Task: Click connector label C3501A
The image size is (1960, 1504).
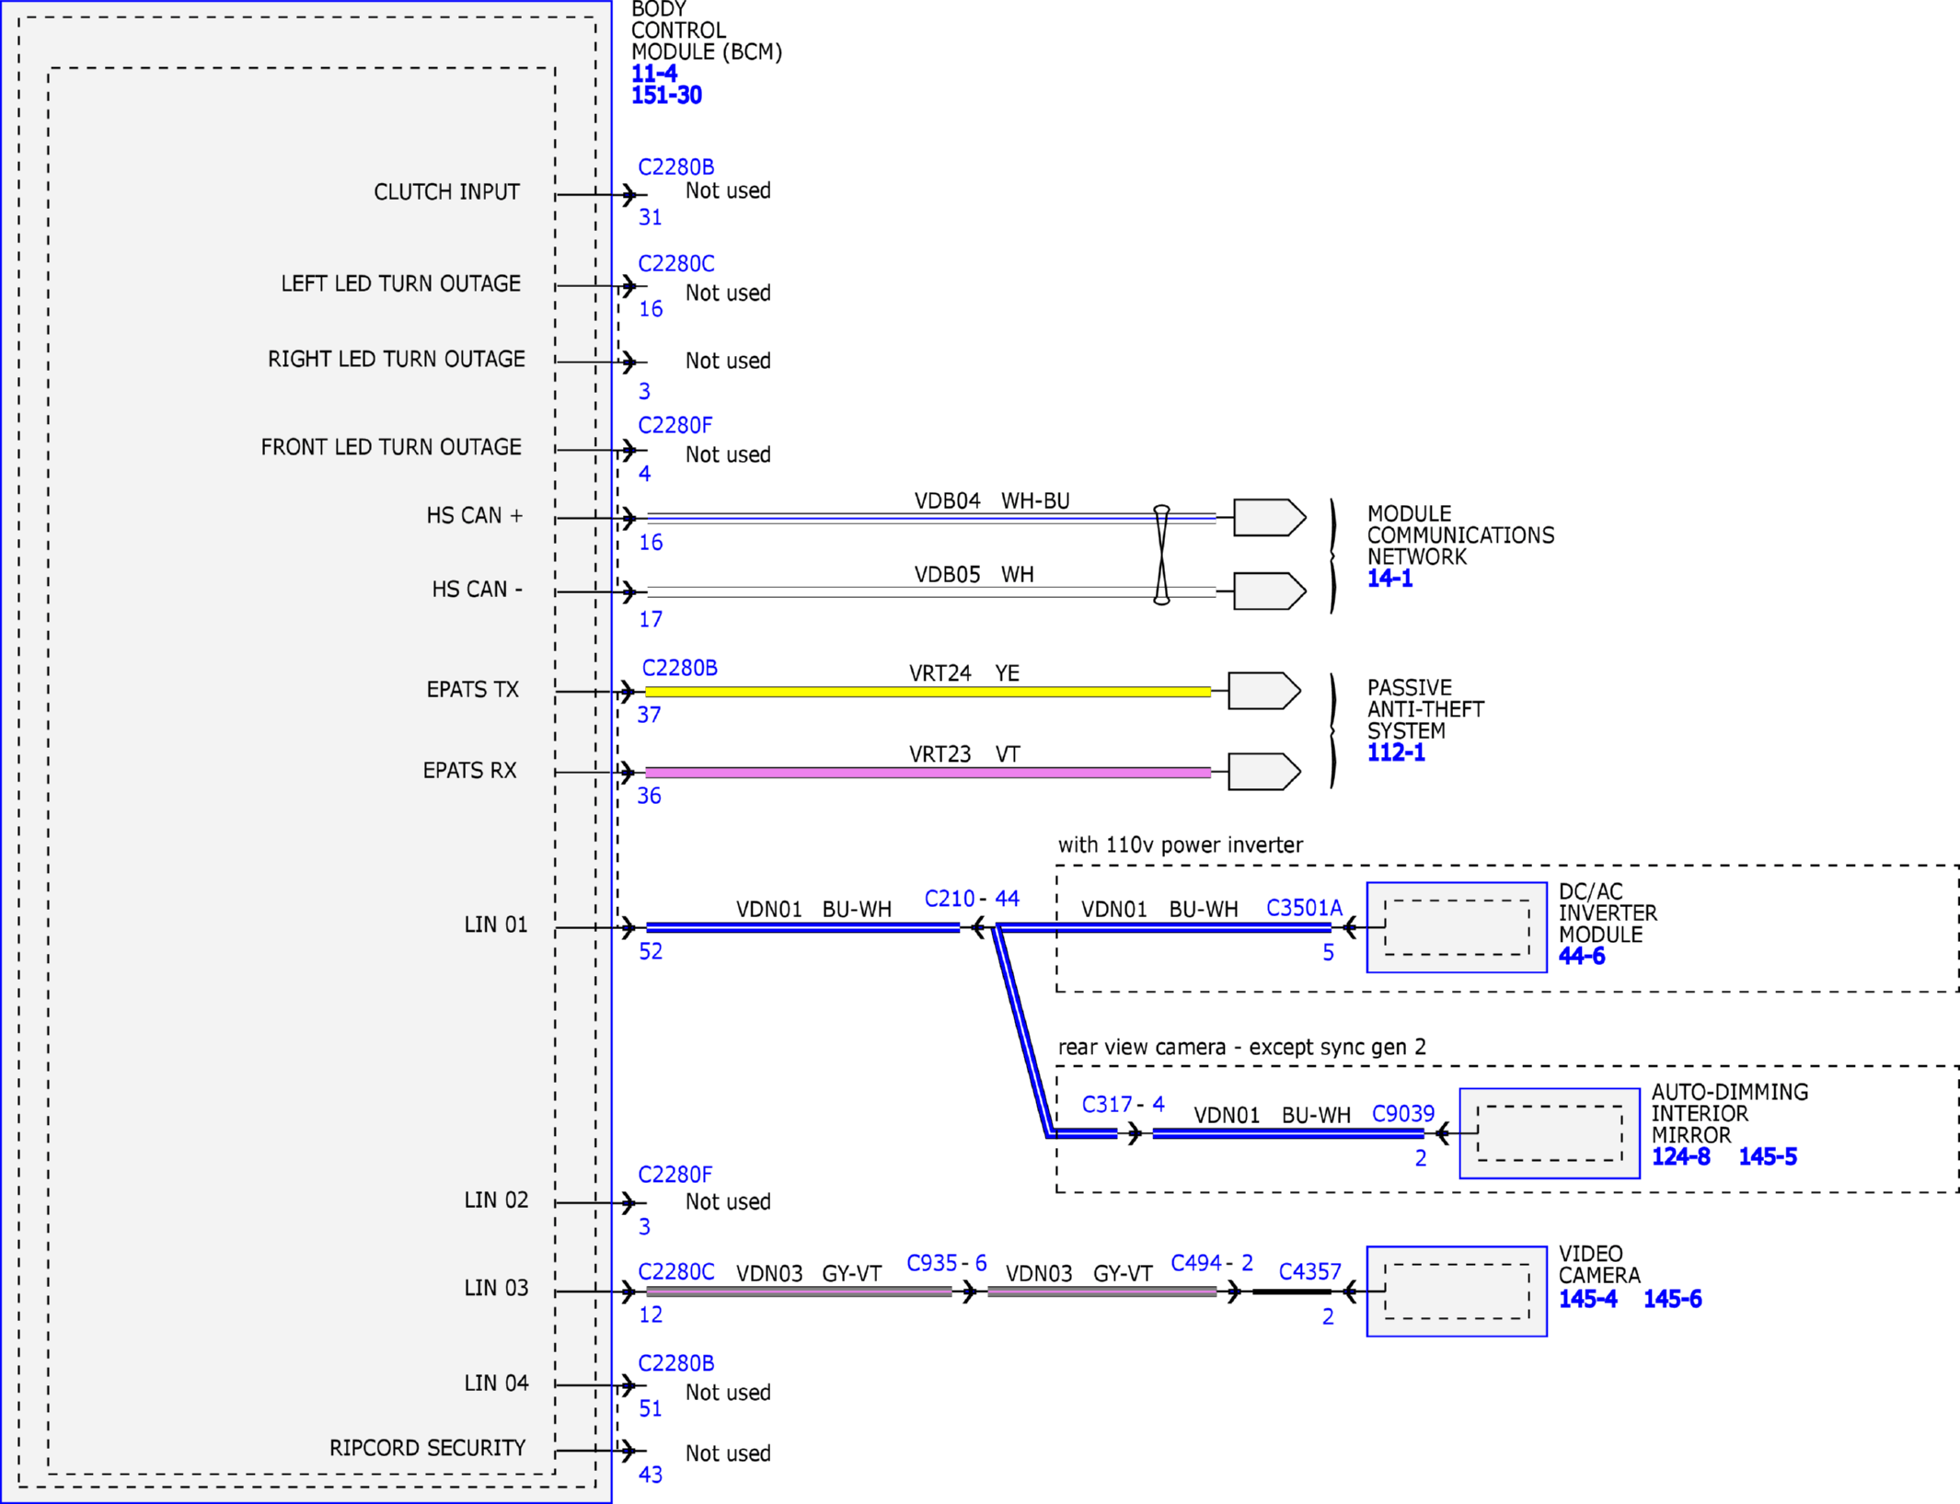Action: [1304, 908]
